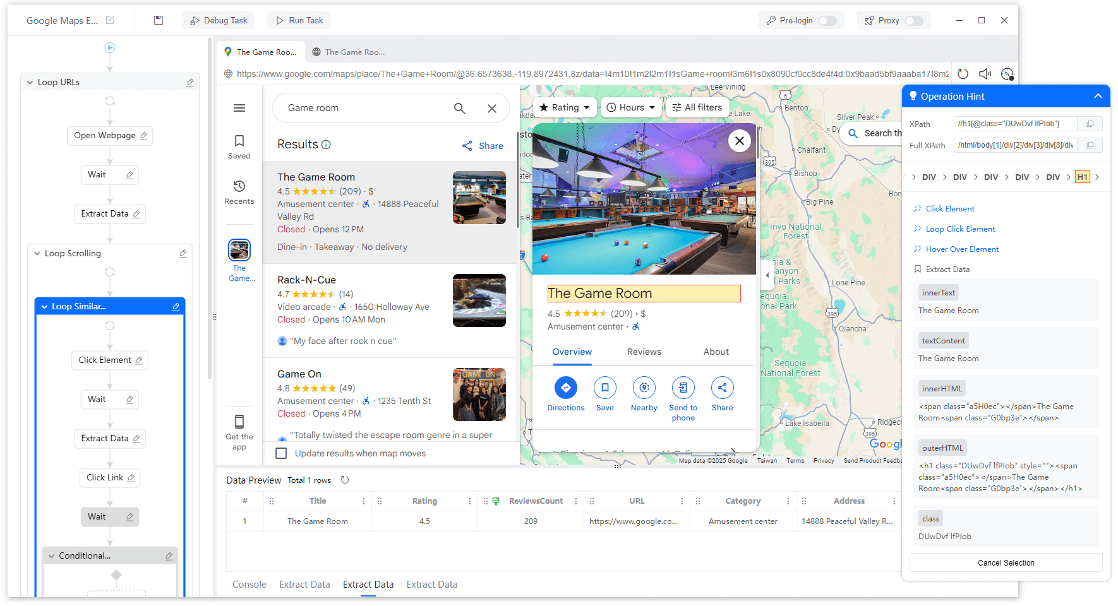Select the Overview tab
Image resolution: width=1118 pixels, height=606 pixels.
pos(572,352)
